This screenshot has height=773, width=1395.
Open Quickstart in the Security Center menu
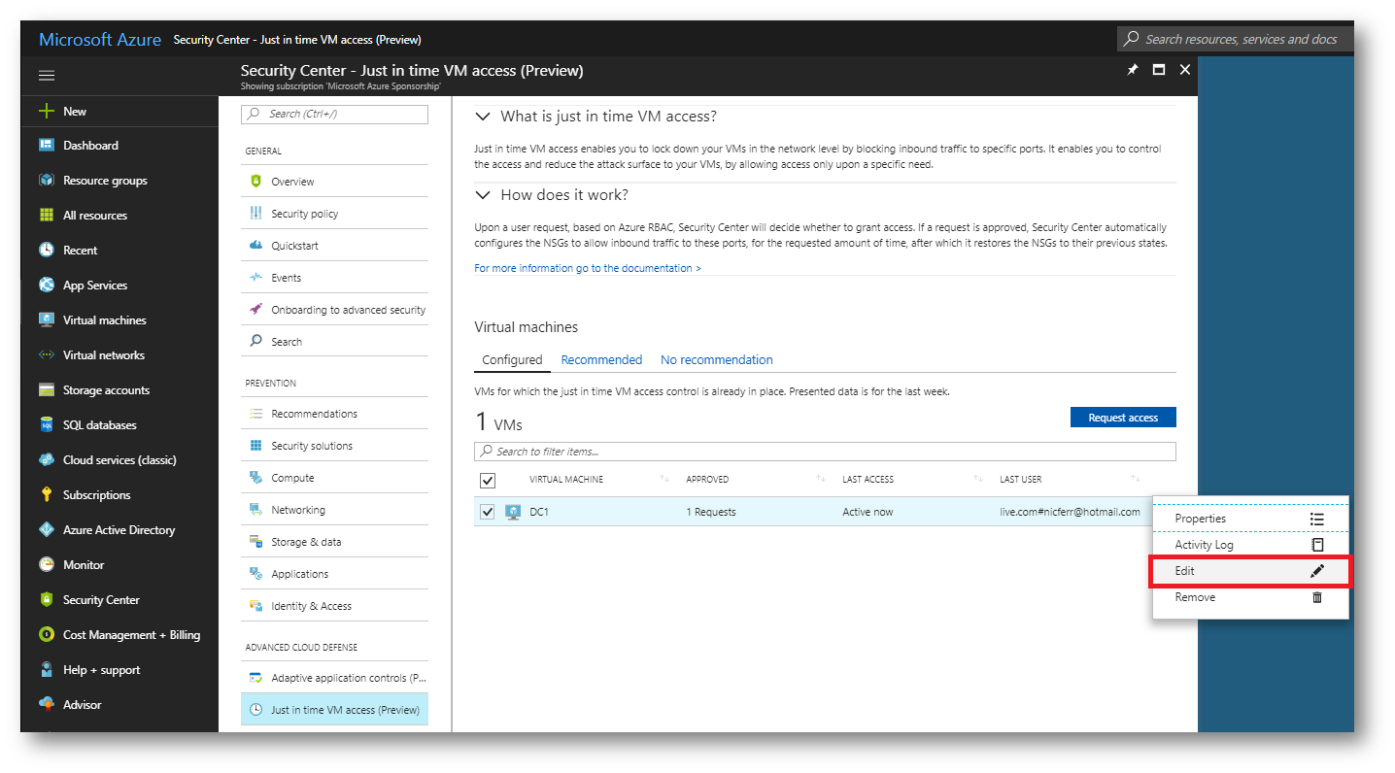click(x=334, y=246)
